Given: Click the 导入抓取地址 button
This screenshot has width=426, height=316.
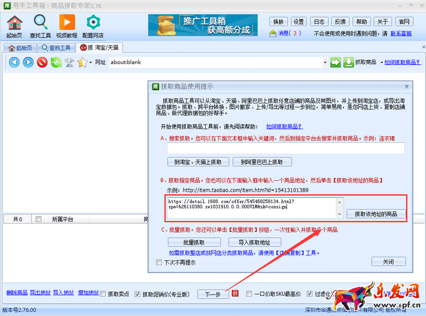Looking at the screenshot, I should [255, 242].
